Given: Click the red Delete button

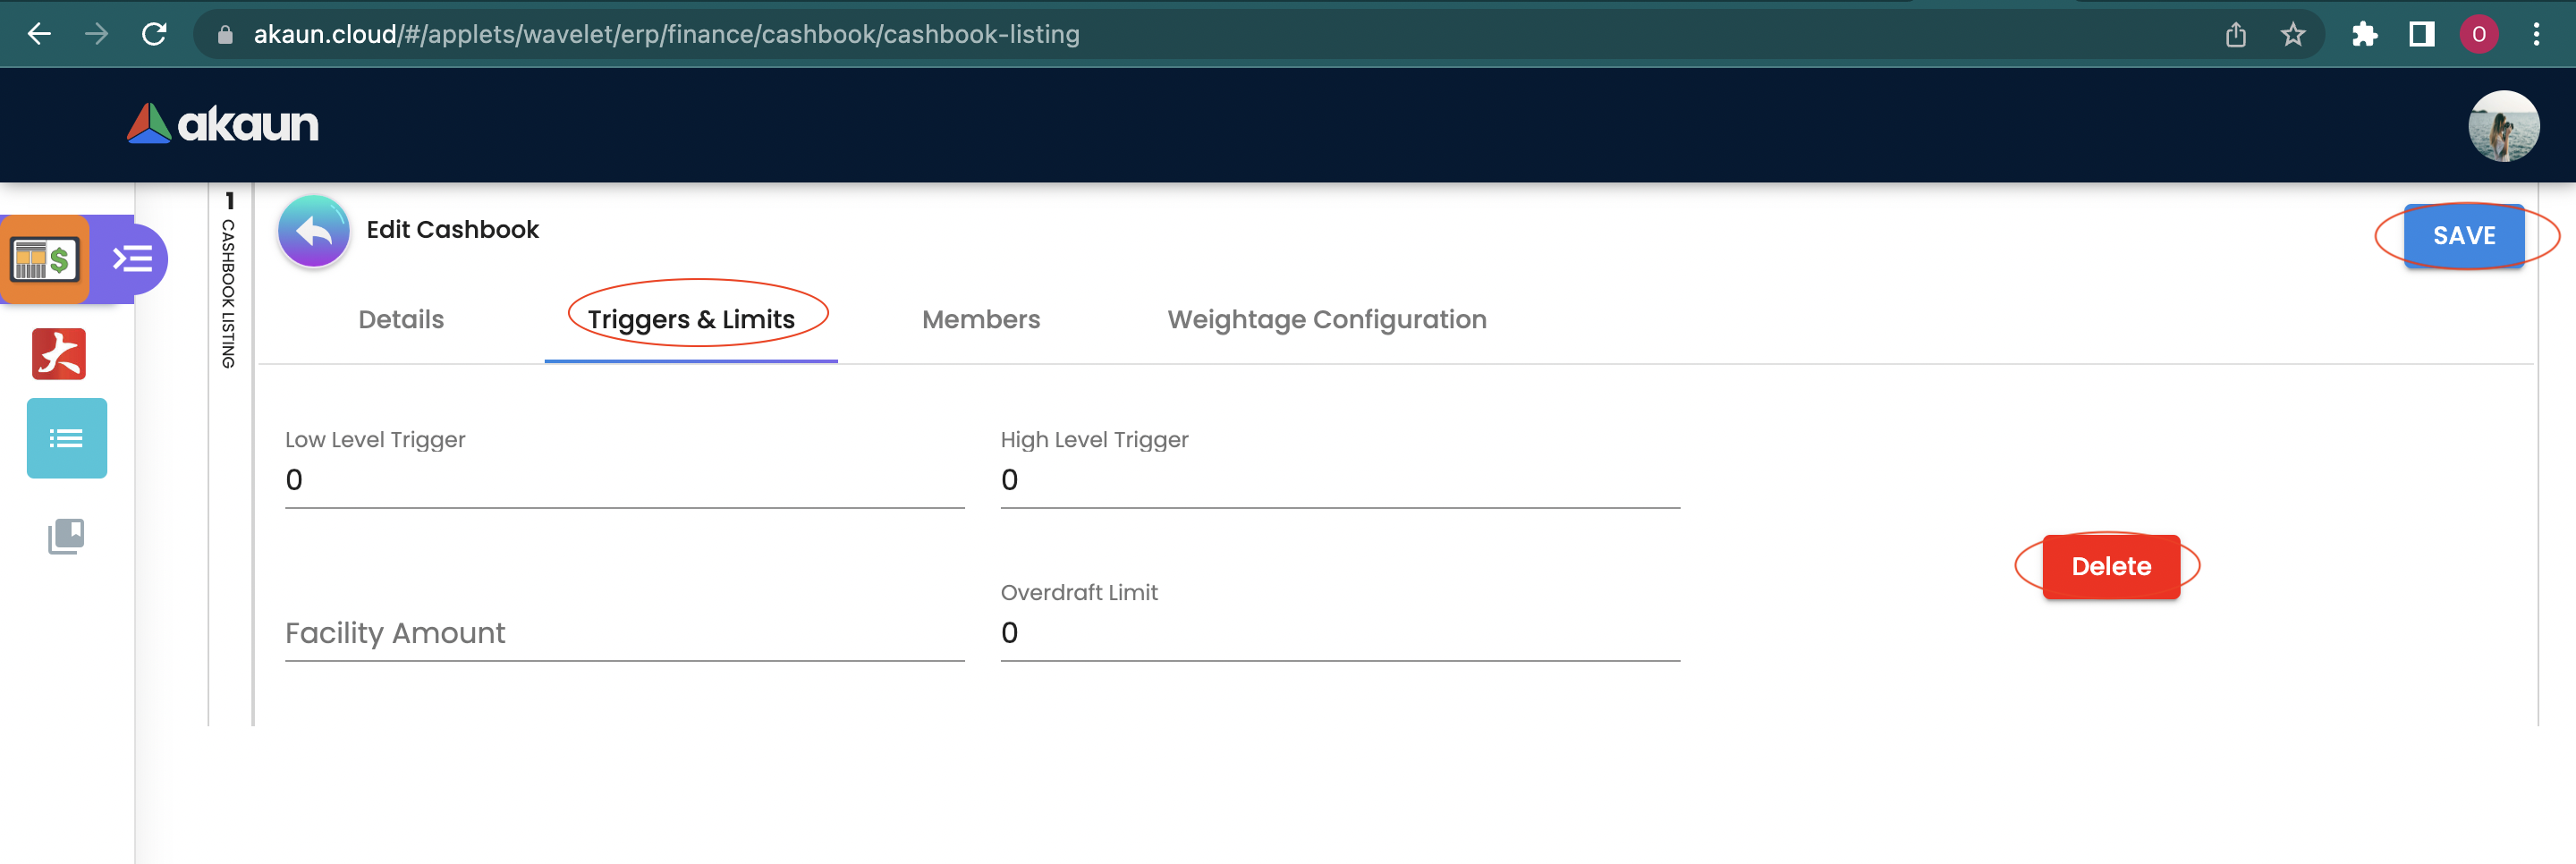Looking at the screenshot, I should [2110, 567].
